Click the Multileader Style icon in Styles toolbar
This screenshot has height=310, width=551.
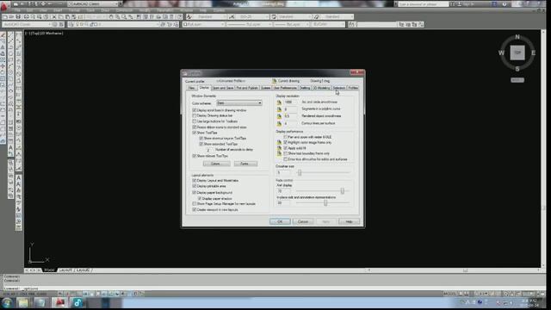317,17
